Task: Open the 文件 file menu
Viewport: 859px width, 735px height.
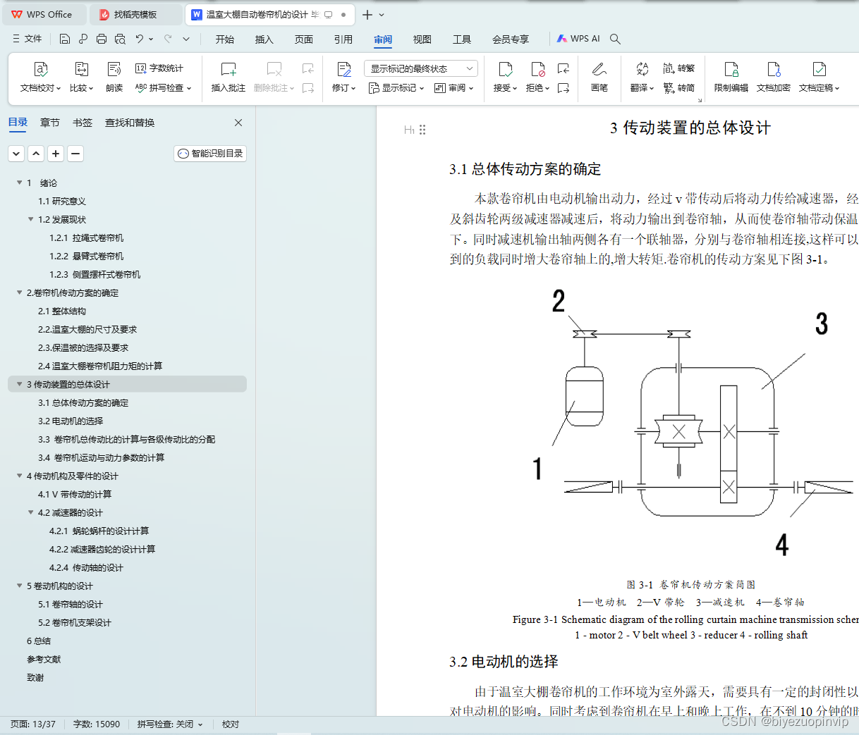Action: [x=28, y=39]
